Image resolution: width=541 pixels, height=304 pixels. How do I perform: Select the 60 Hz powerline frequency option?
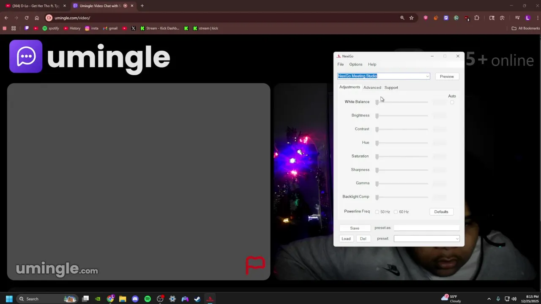396,212
